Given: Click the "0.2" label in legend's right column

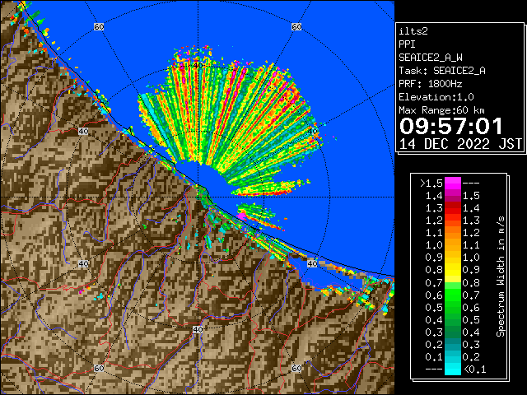Looking at the screenshot, I should (x=471, y=356).
